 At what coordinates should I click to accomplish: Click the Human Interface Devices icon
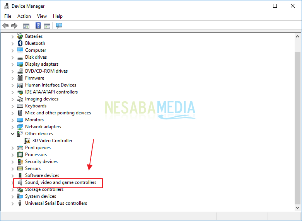[x=20, y=85]
